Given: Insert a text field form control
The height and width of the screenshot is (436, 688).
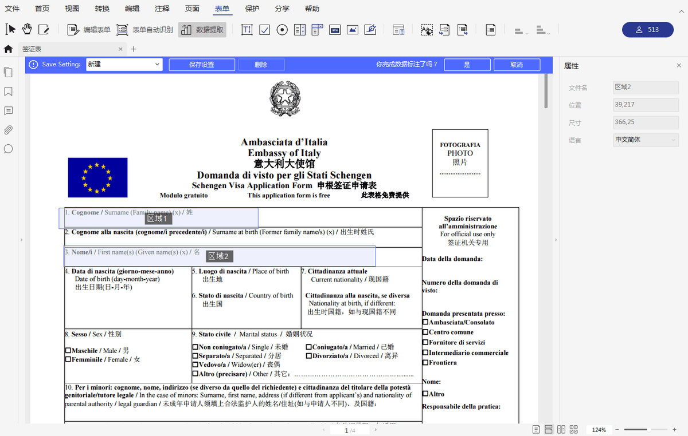Looking at the screenshot, I should point(247,30).
